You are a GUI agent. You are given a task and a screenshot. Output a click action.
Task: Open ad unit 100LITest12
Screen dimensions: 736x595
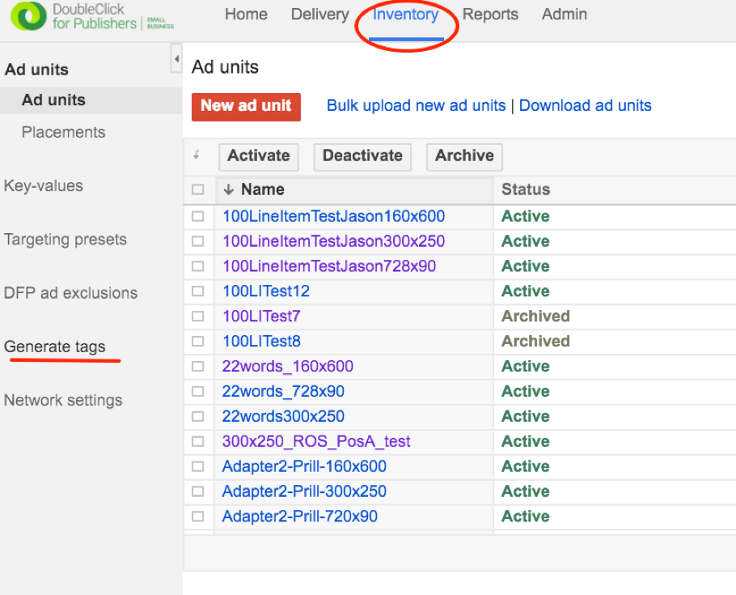pos(266,291)
